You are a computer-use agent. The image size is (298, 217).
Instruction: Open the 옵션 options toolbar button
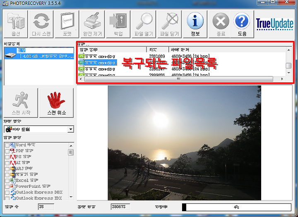click(16, 24)
